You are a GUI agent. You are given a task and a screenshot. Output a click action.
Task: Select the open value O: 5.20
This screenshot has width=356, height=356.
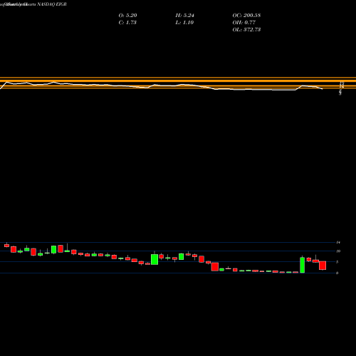(x=127, y=16)
